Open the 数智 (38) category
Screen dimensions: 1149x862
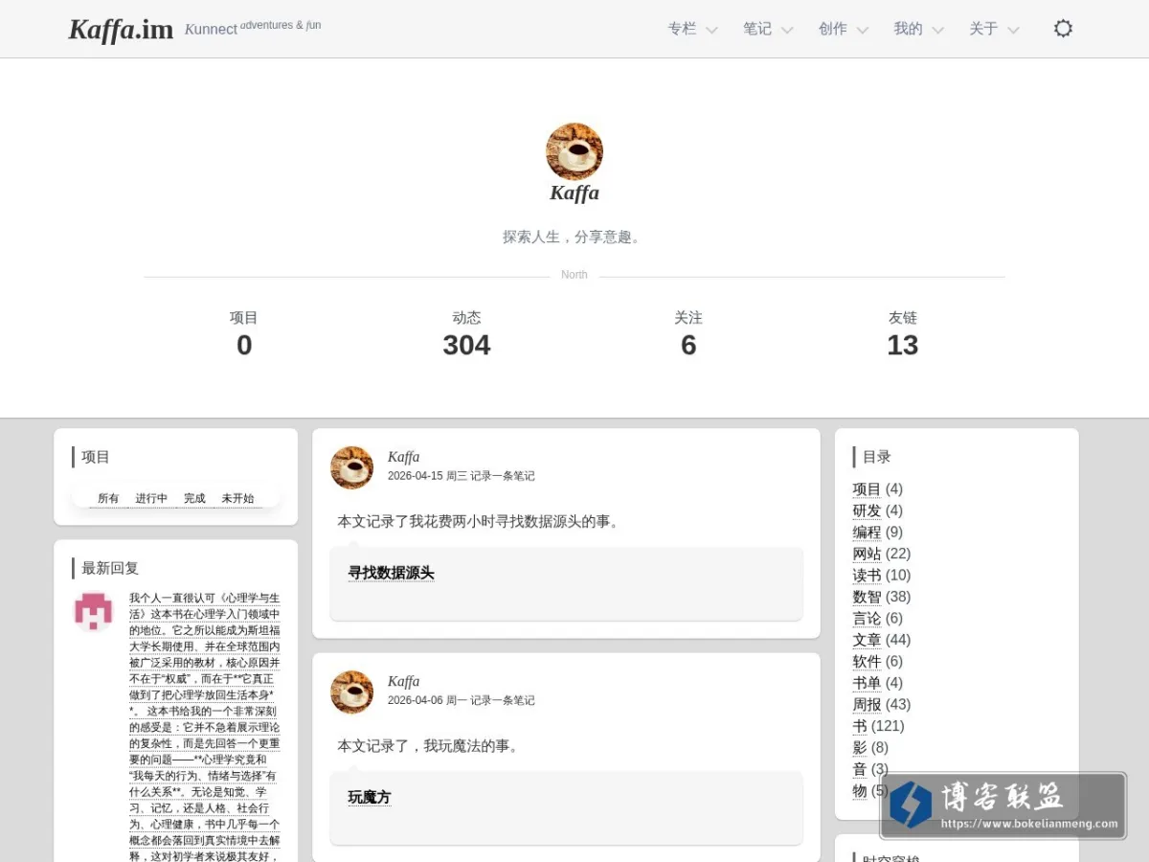[x=867, y=597]
